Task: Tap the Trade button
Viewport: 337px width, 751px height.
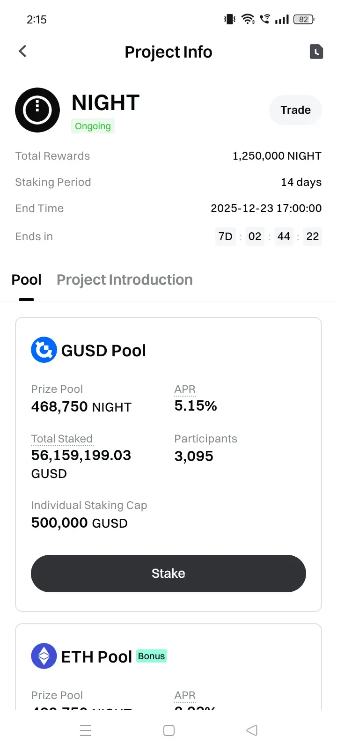Action: (295, 110)
